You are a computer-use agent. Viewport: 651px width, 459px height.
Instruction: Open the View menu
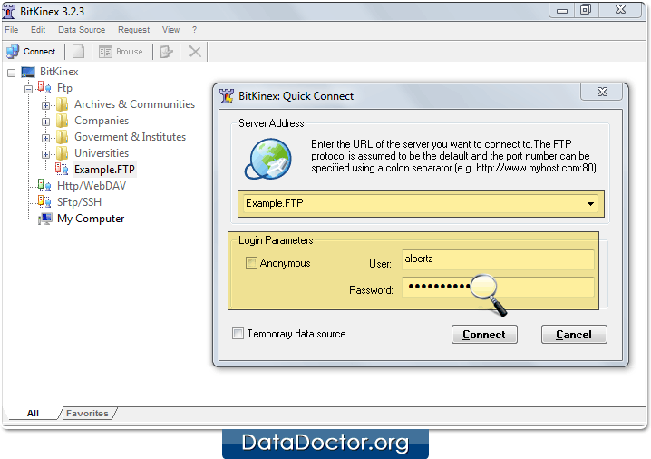pos(171,30)
